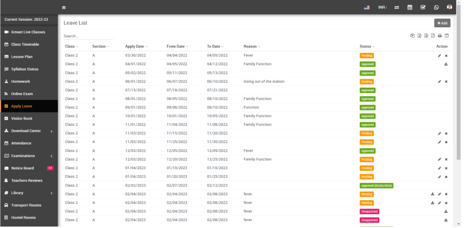Open the INR currency dropdown
Image resolution: width=464 pixels, height=228 pixels.
[x=382, y=7]
